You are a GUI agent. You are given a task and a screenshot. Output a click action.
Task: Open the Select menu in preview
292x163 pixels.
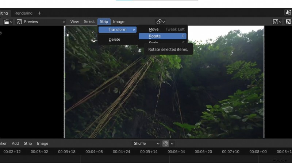click(89, 22)
